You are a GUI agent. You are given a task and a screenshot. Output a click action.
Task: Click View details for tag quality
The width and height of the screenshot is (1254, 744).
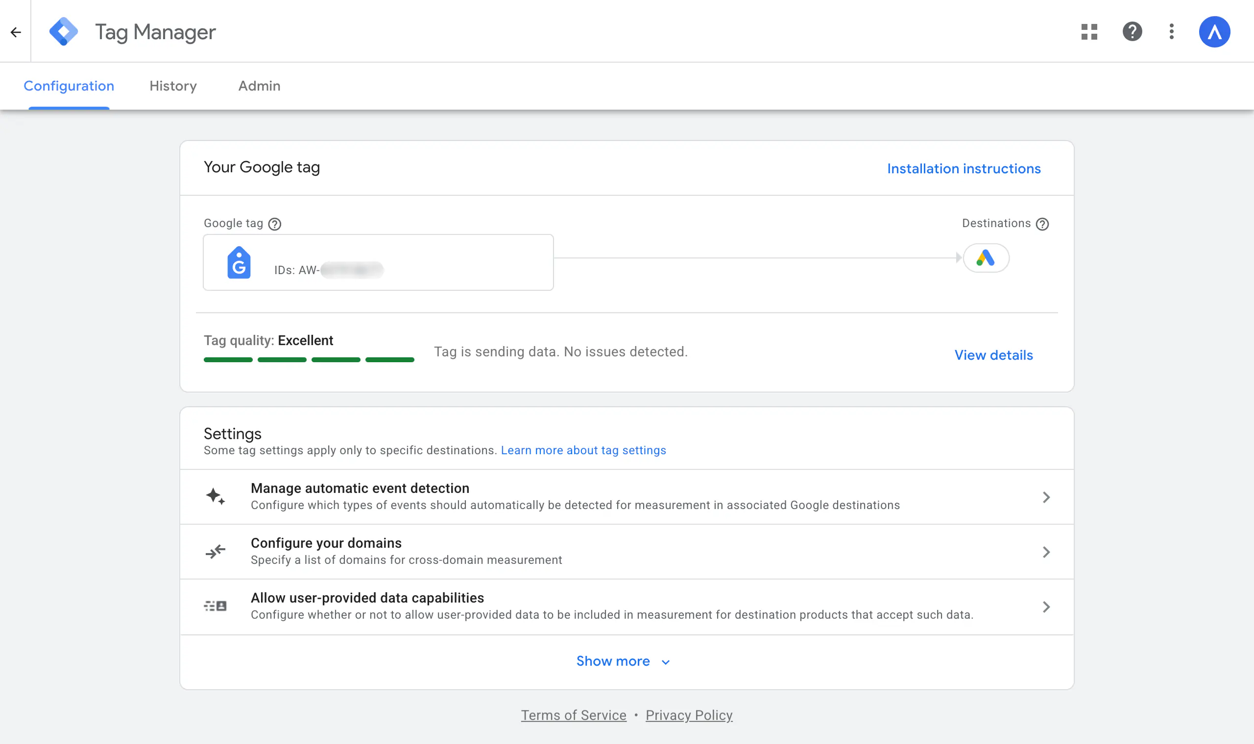pos(993,355)
